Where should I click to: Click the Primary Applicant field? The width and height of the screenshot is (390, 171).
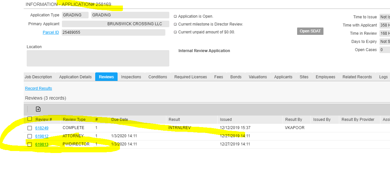(116, 24)
